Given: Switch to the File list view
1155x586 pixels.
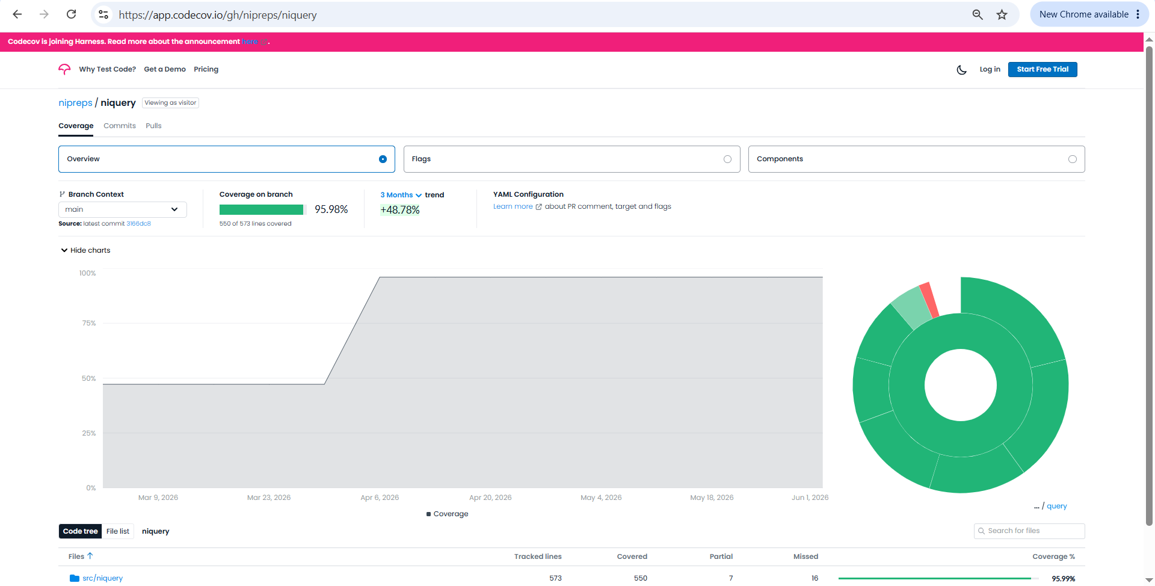Looking at the screenshot, I should click(118, 531).
